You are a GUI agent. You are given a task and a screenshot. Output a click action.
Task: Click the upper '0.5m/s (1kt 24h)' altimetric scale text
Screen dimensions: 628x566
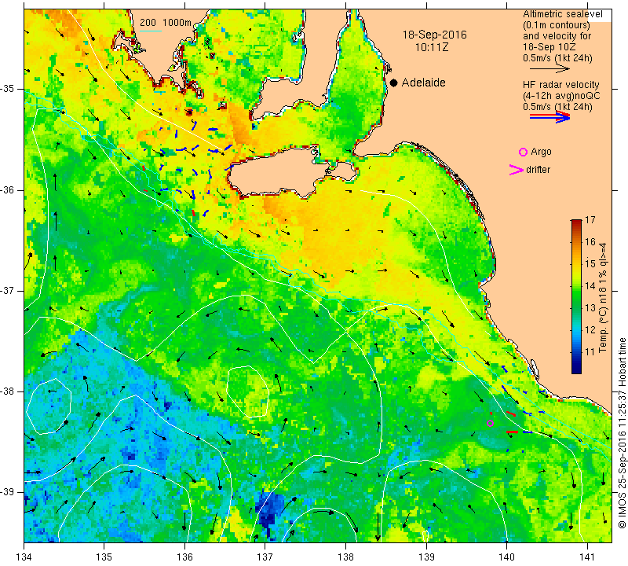pos(557,58)
